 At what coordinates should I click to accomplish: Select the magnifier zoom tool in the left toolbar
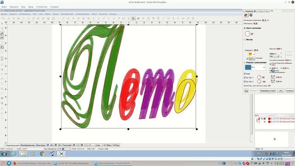pos(2,33)
